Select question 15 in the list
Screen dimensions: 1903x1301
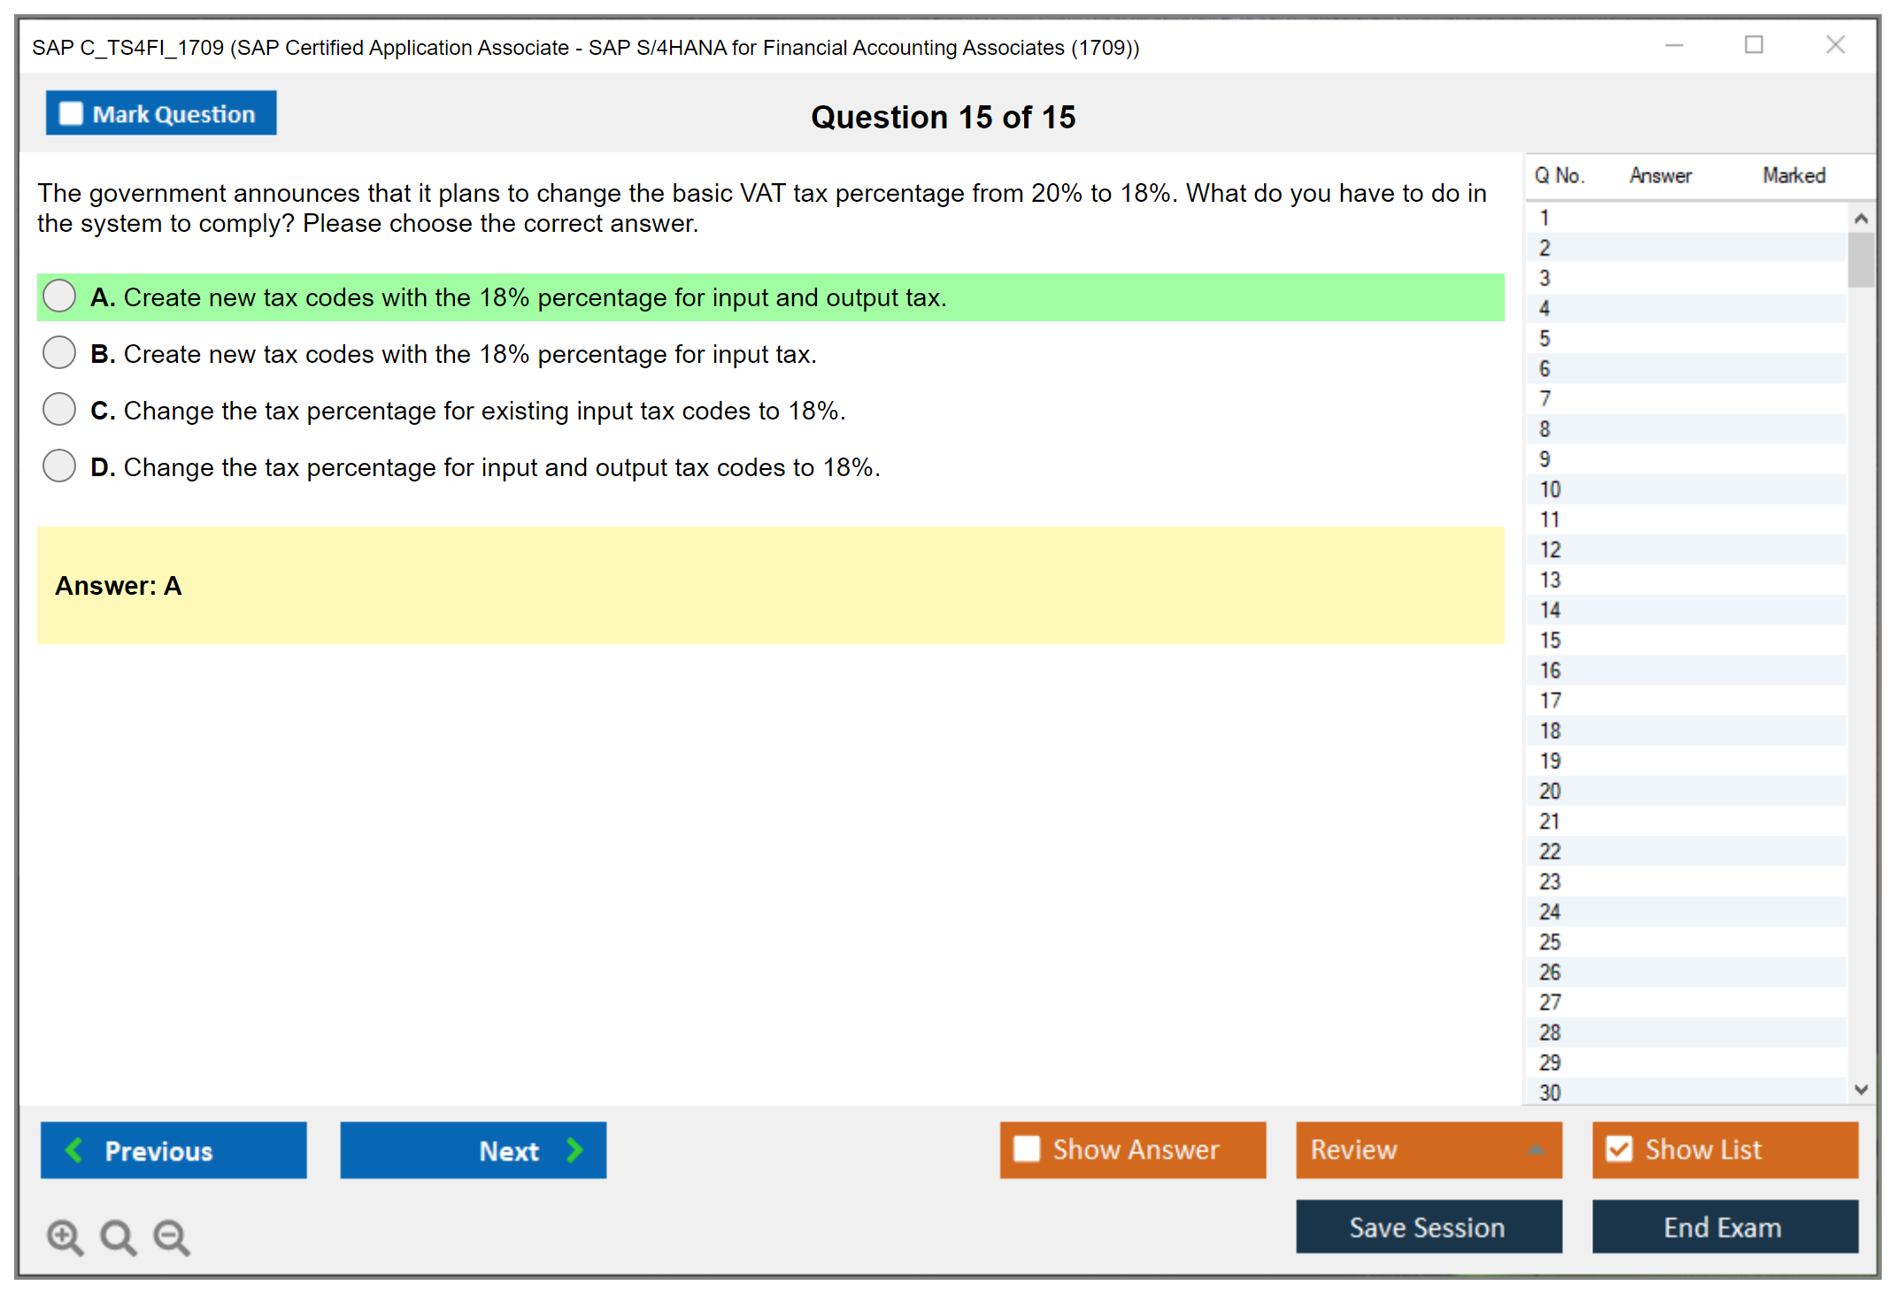1550,640
